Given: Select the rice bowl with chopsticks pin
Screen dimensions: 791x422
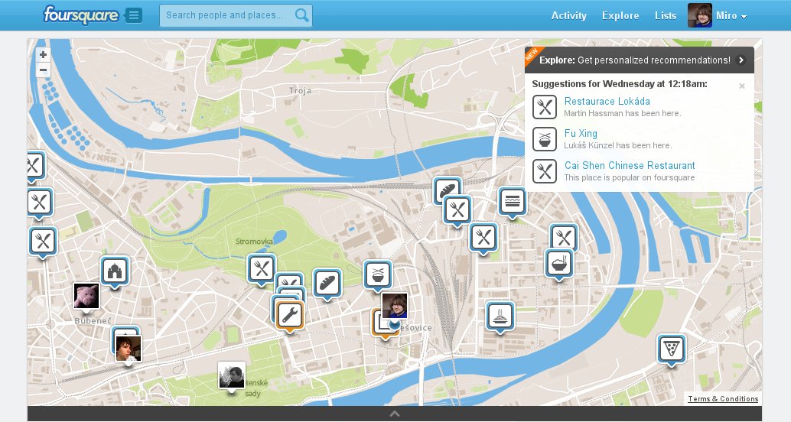Looking at the screenshot, I should click(559, 263).
